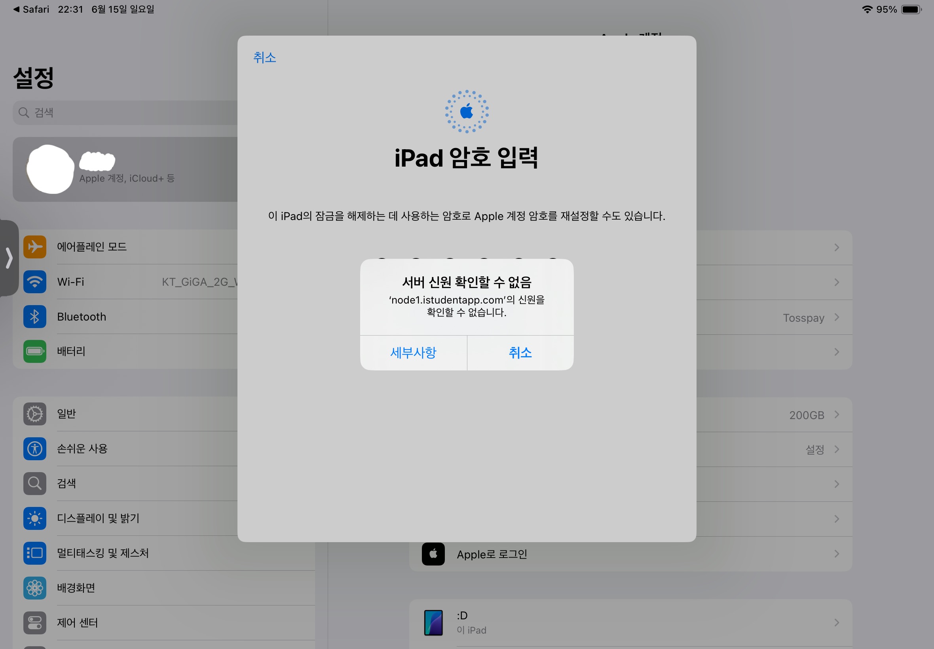
Task: Click 취소 (Cancel) in the server identity alert
Action: (x=520, y=353)
